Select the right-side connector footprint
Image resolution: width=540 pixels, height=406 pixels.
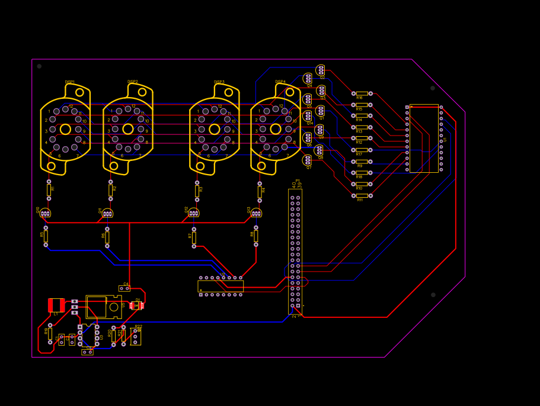pos(424,139)
